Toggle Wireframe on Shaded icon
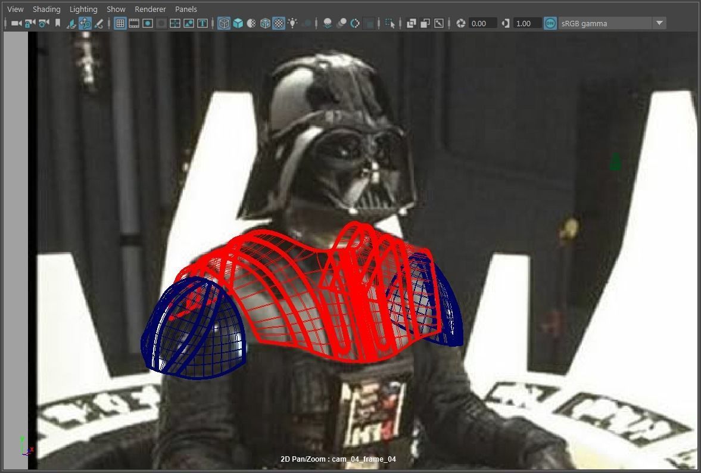Viewport: 701px width, 473px height. [x=265, y=23]
